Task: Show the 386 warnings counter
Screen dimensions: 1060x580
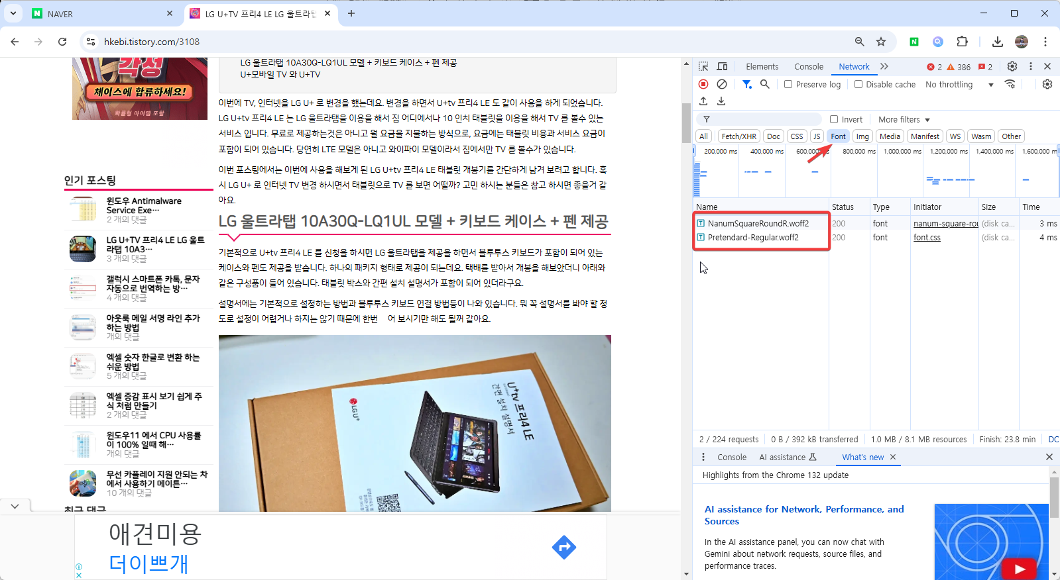Action: (x=959, y=67)
